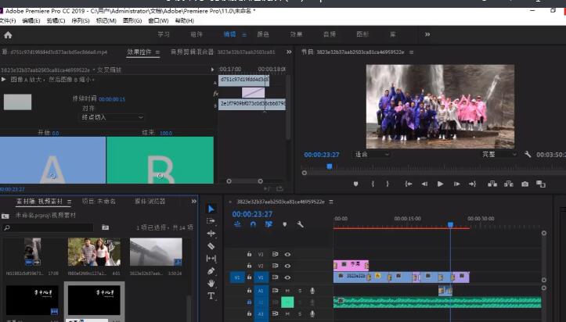Switch to the Color workspace tab
The image size is (566, 322).
coord(263,35)
